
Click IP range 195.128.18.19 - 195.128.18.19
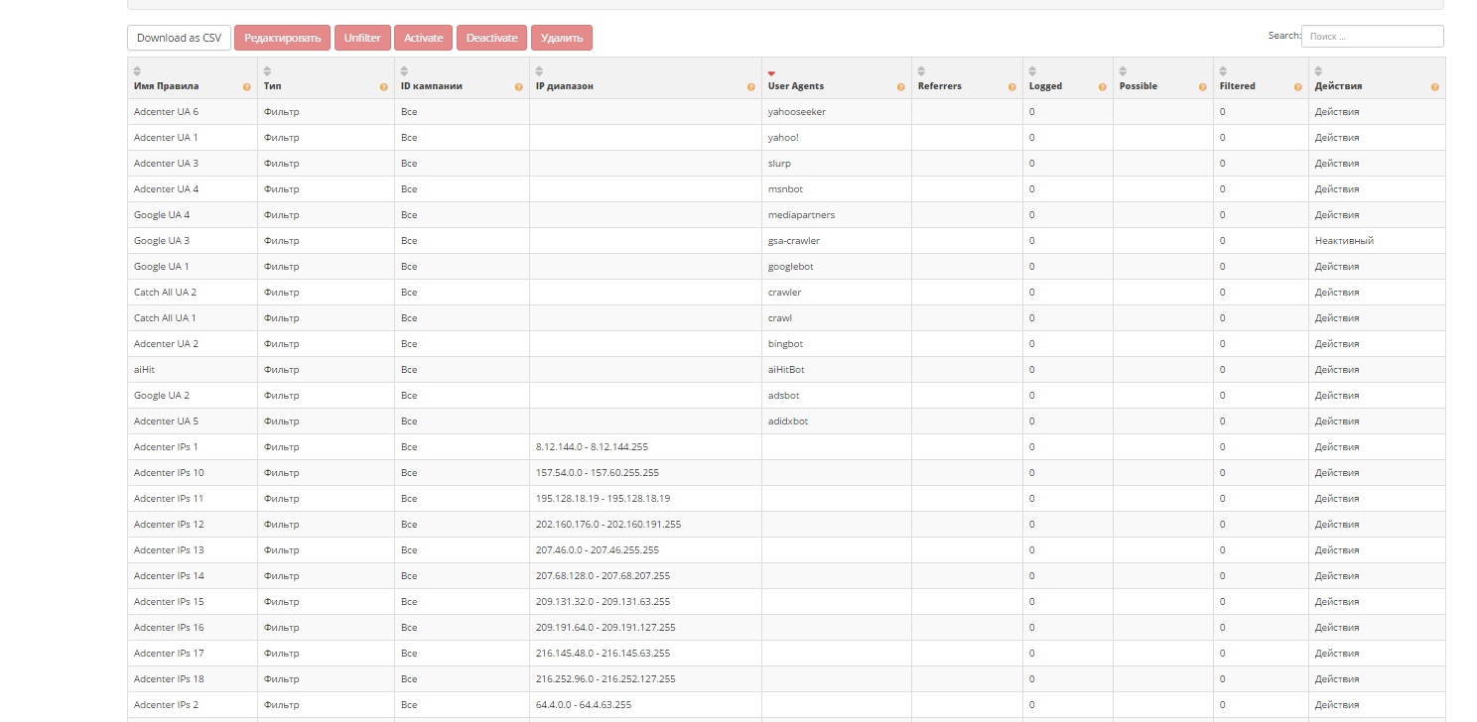603,499
